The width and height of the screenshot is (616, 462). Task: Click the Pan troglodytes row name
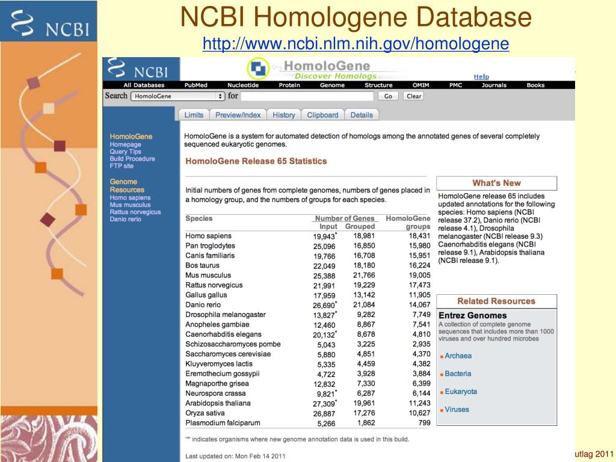click(x=210, y=245)
